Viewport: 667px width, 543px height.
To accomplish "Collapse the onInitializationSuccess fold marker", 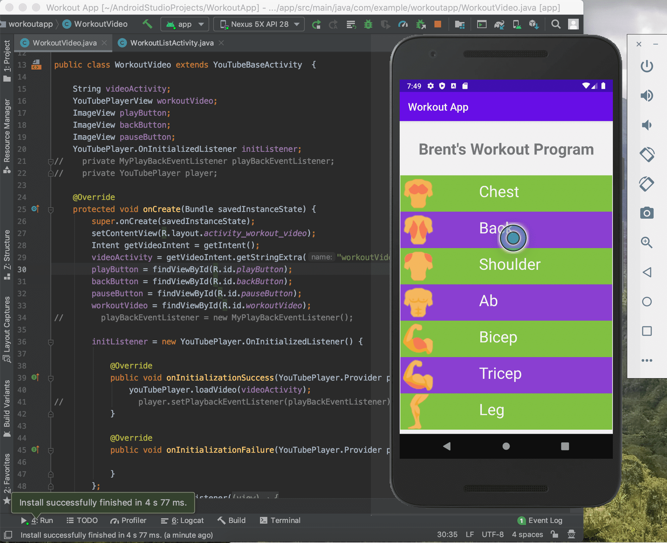I will tap(51, 378).
